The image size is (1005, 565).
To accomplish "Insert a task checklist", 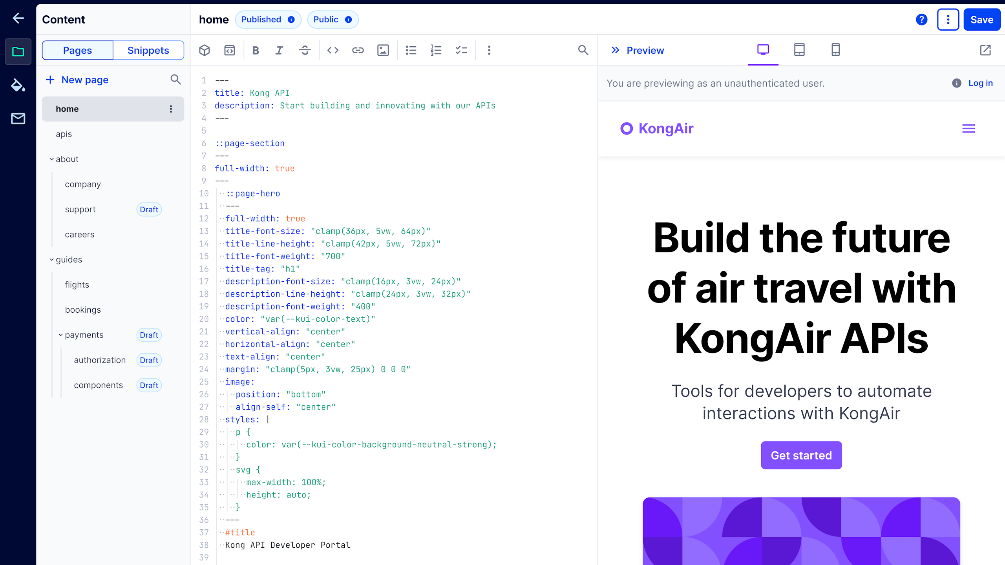I will [461, 50].
